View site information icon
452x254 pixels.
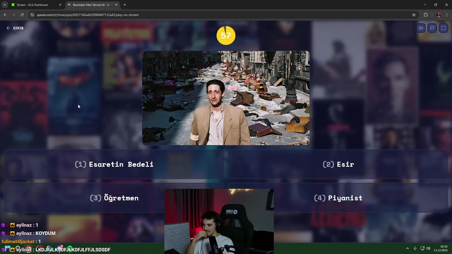coord(32,15)
